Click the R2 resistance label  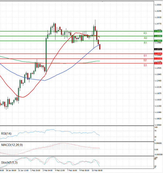pos(145,38)
